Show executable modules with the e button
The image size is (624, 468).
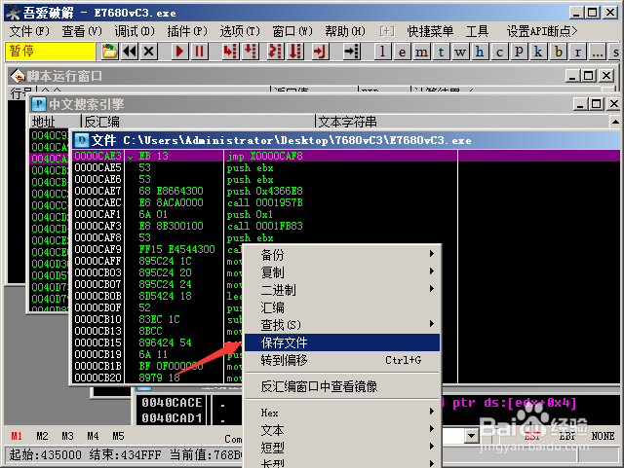coord(403,52)
